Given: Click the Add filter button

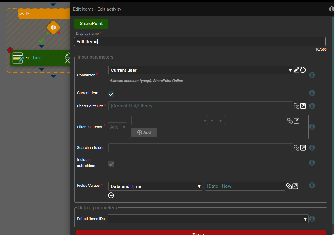Looking at the screenshot, I should (144, 132).
